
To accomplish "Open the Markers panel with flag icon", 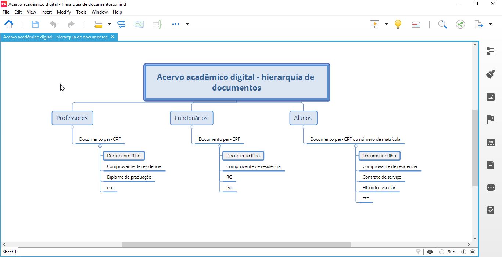I will pyautogui.click(x=490, y=119).
